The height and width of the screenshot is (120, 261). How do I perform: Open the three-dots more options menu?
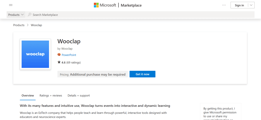pos(224,5)
